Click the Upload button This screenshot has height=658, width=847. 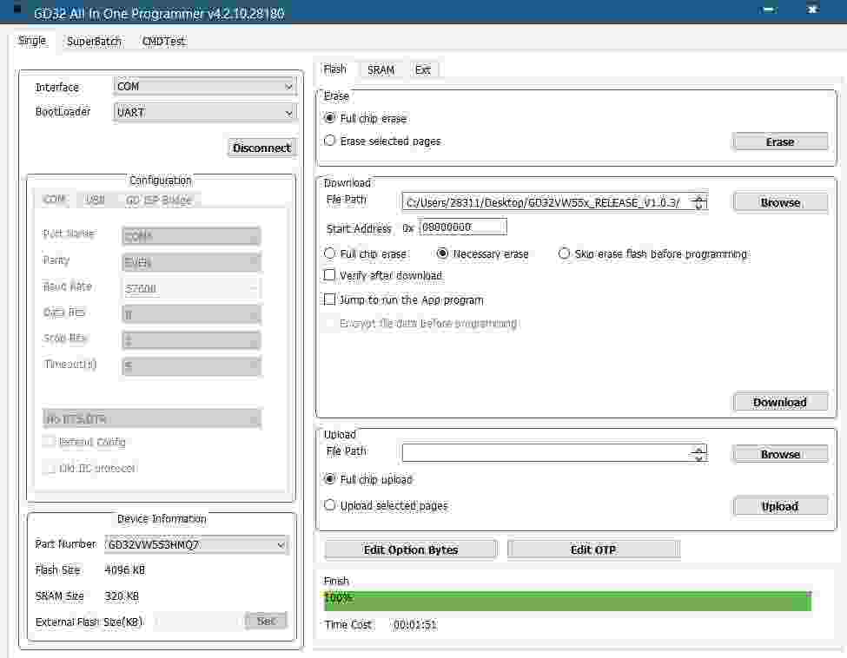click(780, 506)
